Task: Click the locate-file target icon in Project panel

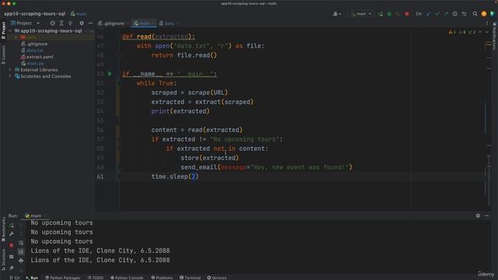Action: [52, 23]
